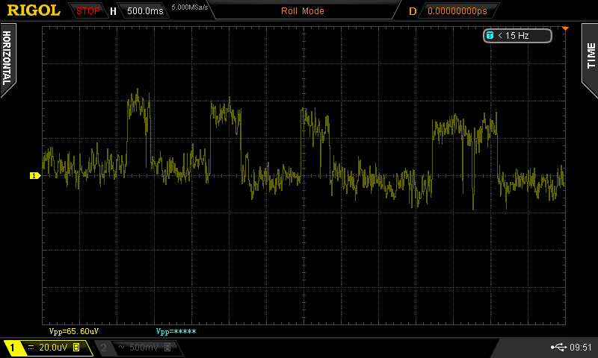Click the white H horizontal icon

[113, 11]
